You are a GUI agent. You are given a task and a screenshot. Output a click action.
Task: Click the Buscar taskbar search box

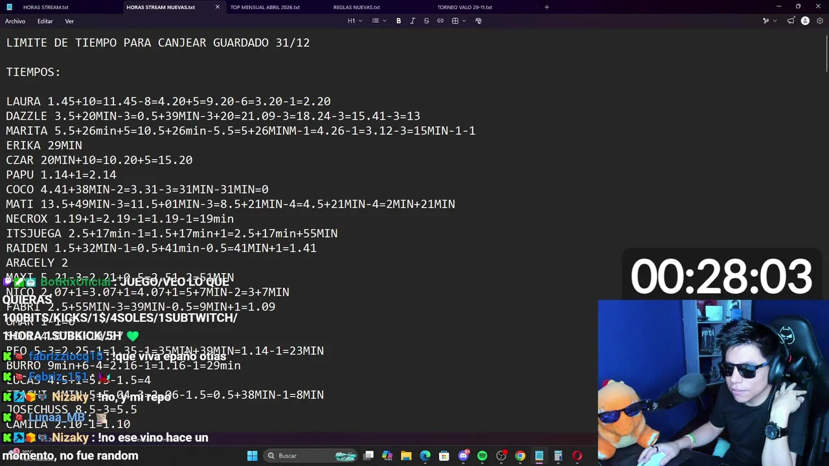[x=312, y=456]
